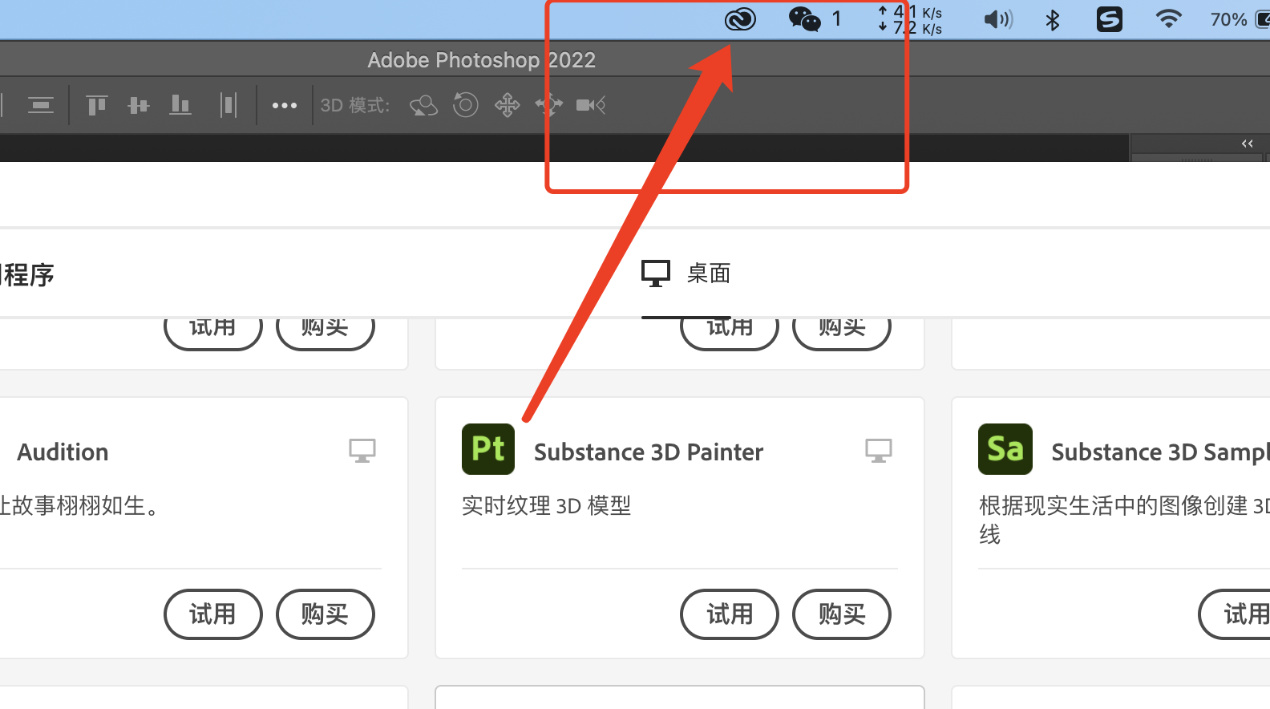Click 试用 for Substance 3D Painter

(729, 614)
